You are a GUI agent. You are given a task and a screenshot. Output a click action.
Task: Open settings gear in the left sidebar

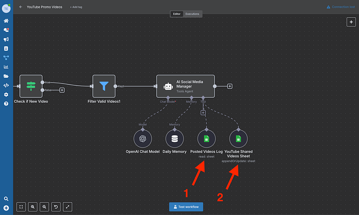pos(6,95)
